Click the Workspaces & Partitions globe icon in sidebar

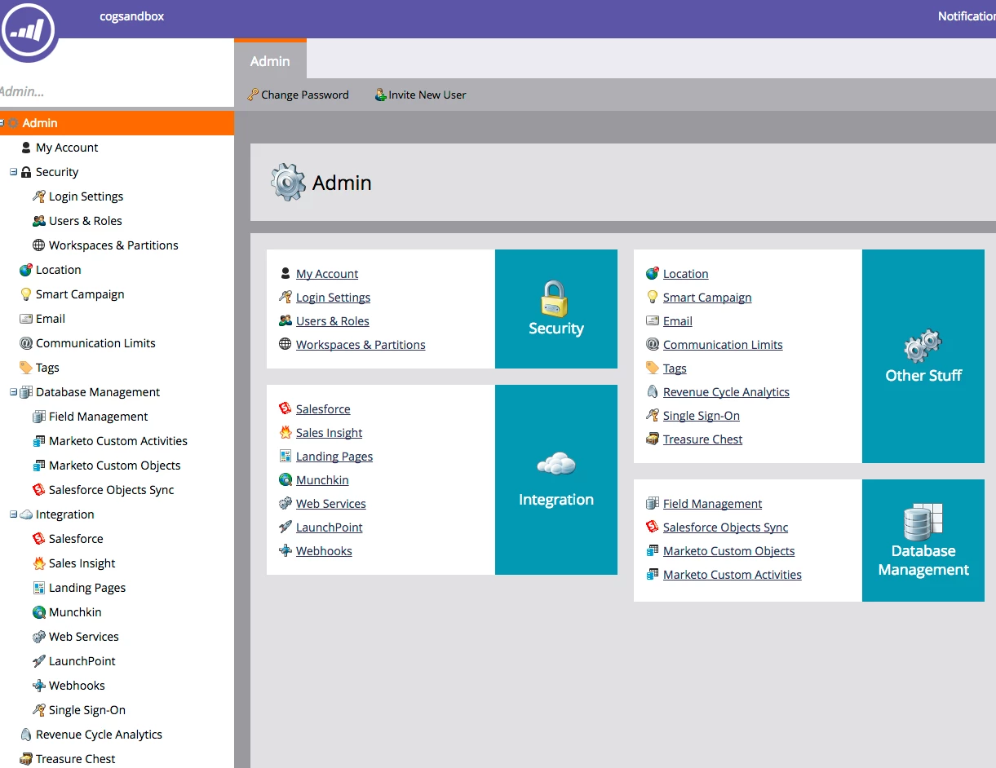coord(39,245)
